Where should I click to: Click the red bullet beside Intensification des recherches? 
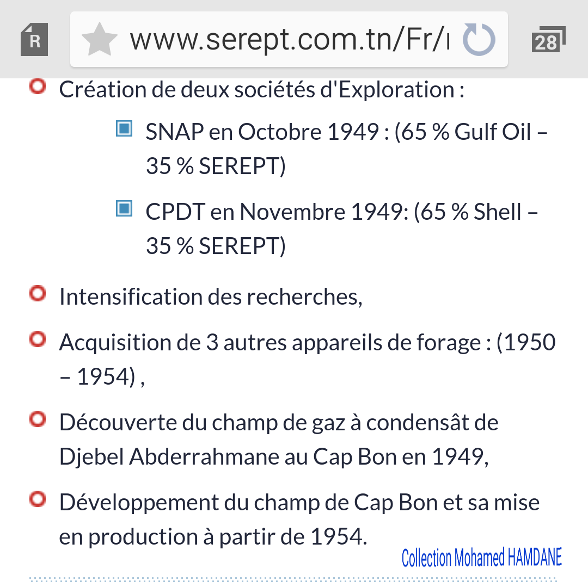37,294
